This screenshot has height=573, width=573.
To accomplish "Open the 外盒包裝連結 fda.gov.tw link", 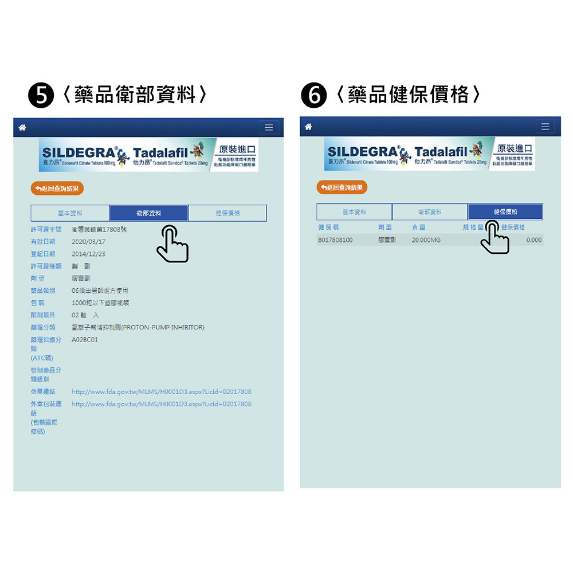I will point(162,404).
